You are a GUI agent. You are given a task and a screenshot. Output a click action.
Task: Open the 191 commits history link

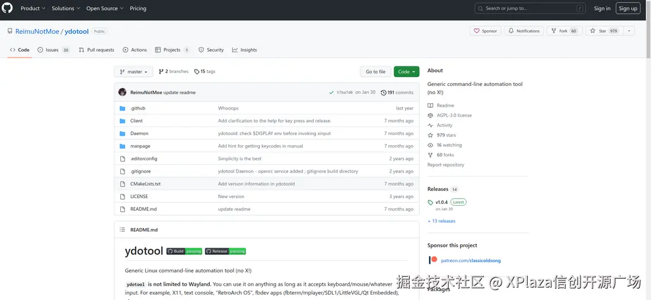[397, 92]
